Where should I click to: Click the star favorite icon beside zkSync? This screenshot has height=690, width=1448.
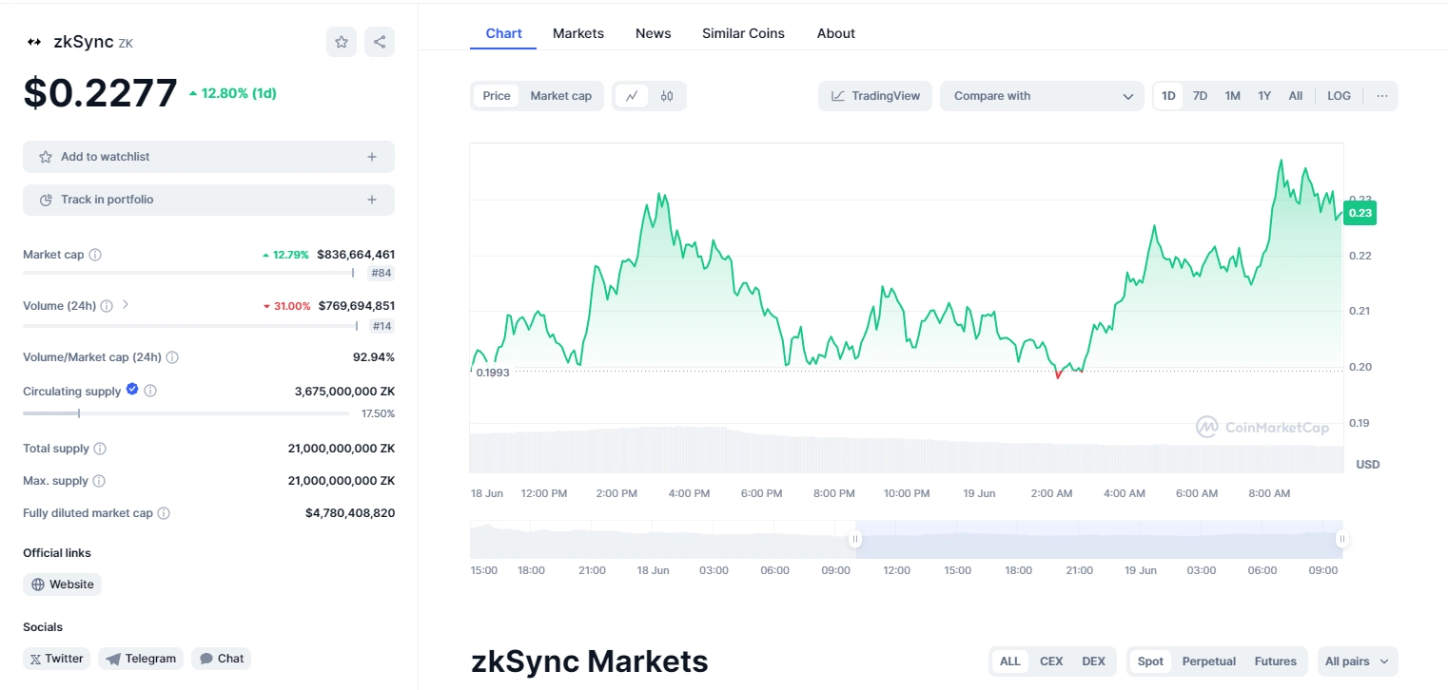coord(342,42)
